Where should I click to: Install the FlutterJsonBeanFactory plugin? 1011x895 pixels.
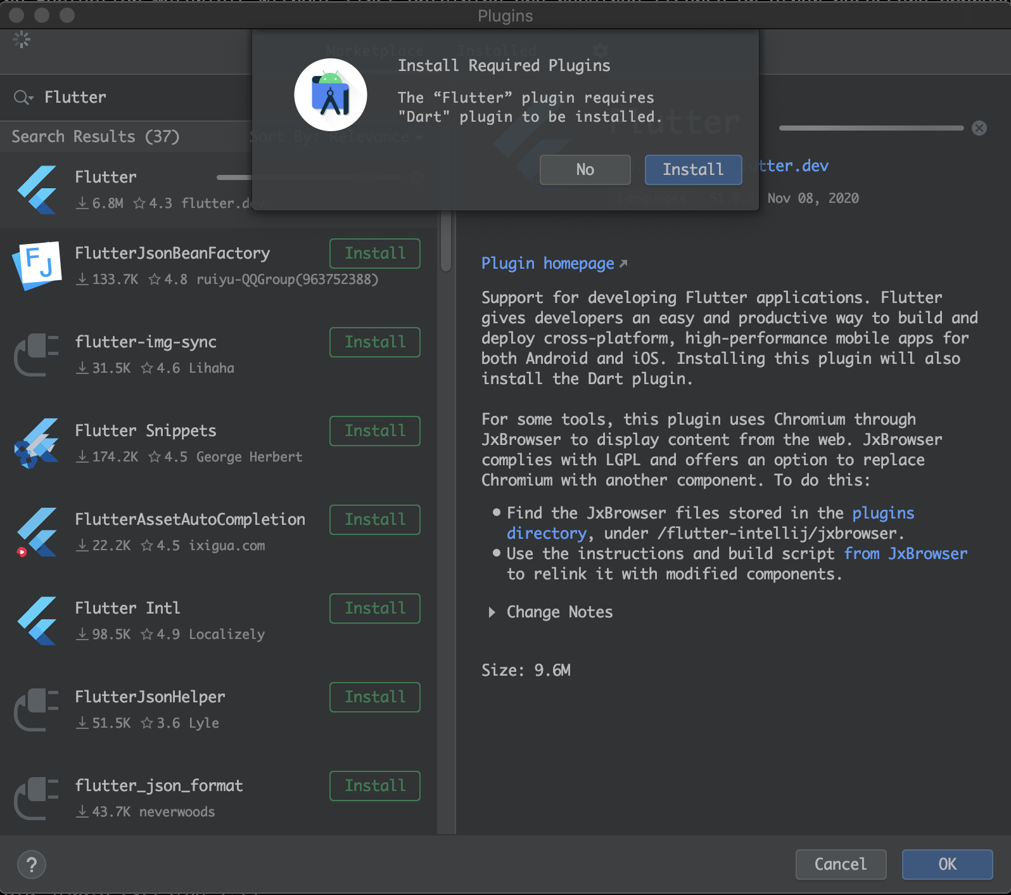coord(375,254)
